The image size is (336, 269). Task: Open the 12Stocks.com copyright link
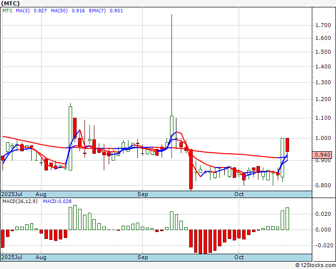[x=315, y=265]
